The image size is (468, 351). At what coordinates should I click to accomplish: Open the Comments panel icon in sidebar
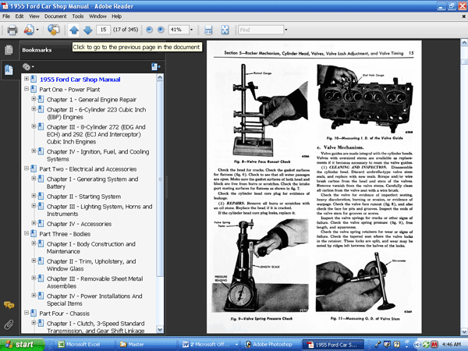9,305
